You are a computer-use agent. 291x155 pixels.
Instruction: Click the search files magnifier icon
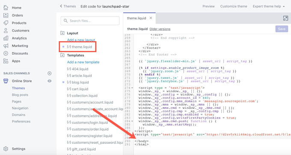pyautogui.click(x=65, y=21)
